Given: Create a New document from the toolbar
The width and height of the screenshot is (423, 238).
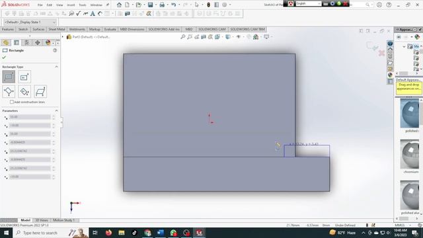Looking at the screenshot, I should pos(127,5).
